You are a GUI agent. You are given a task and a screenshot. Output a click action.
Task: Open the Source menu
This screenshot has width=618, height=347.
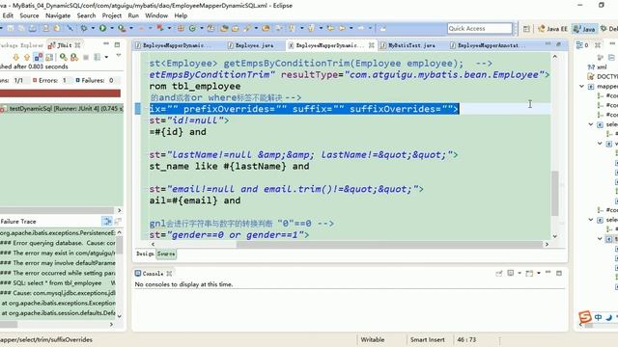click(29, 15)
